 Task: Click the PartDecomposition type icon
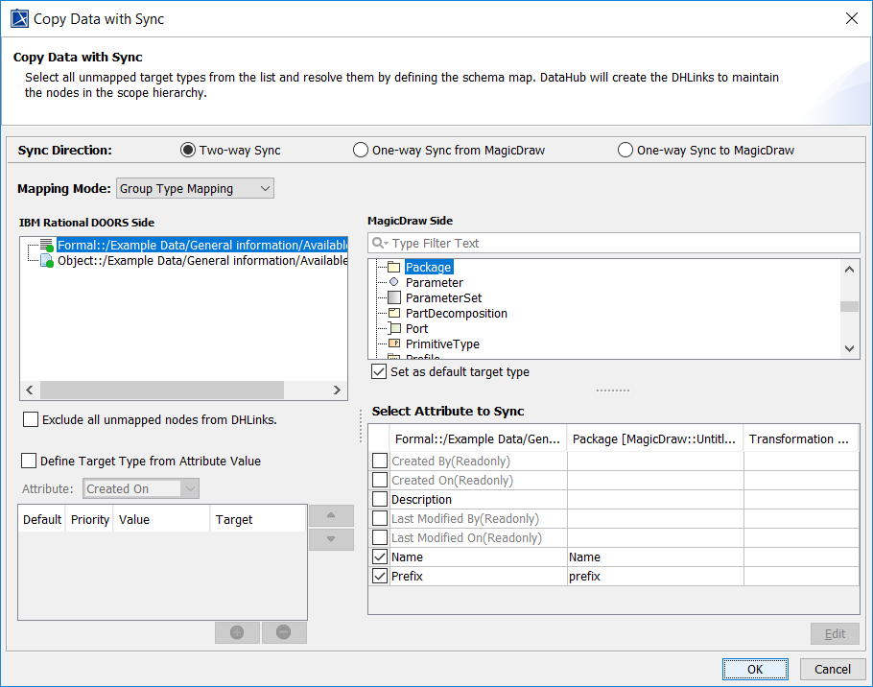394,314
